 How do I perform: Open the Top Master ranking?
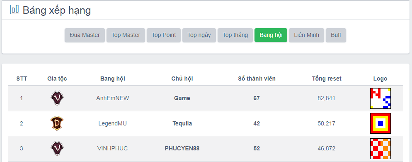pyautogui.click(x=126, y=35)
